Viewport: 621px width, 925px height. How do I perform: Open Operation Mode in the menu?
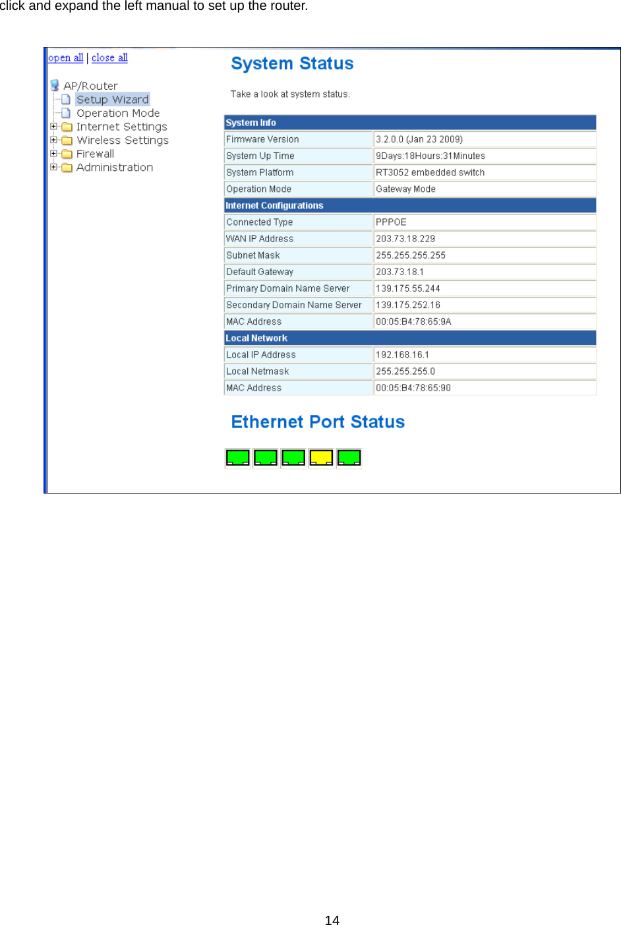(x=118, y=113)
